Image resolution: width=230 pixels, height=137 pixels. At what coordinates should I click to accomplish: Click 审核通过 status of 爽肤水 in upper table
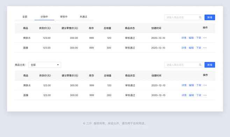(x=130, y=38)
